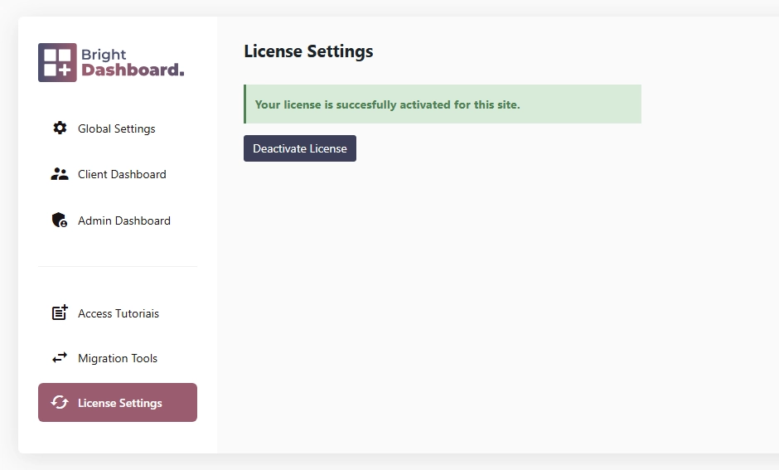Click the "Dashboard." word in the logo
This screenshot has height=470, width=779.
pyautogui.click(x=133, y=70)
